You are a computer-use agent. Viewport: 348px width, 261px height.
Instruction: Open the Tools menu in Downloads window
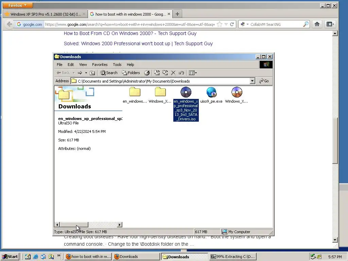tap(117, 65)
